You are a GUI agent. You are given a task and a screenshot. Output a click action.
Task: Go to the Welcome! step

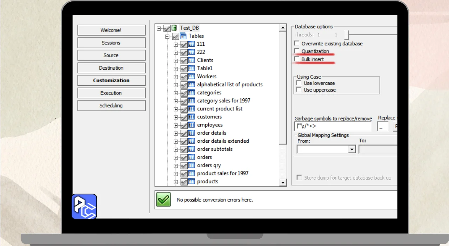click(111, 30)
